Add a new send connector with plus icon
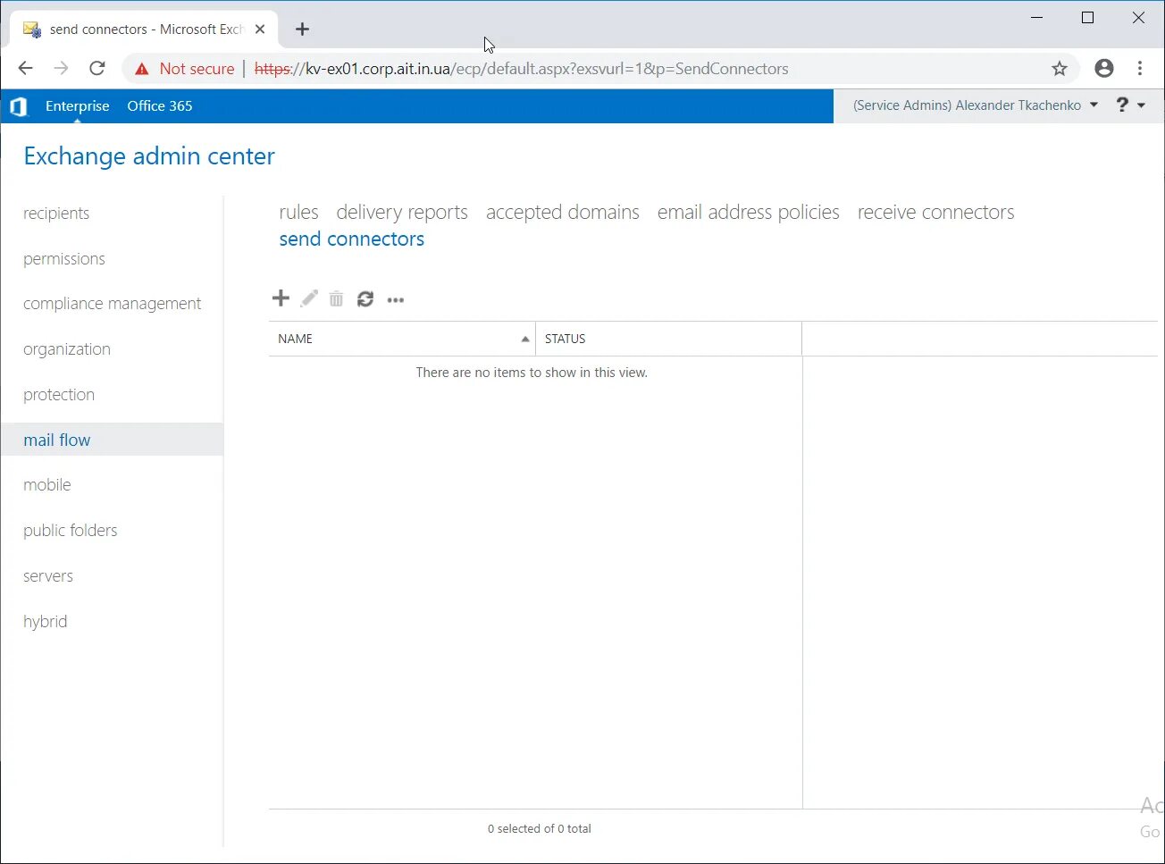The image size is (1165, 864). 281,298
